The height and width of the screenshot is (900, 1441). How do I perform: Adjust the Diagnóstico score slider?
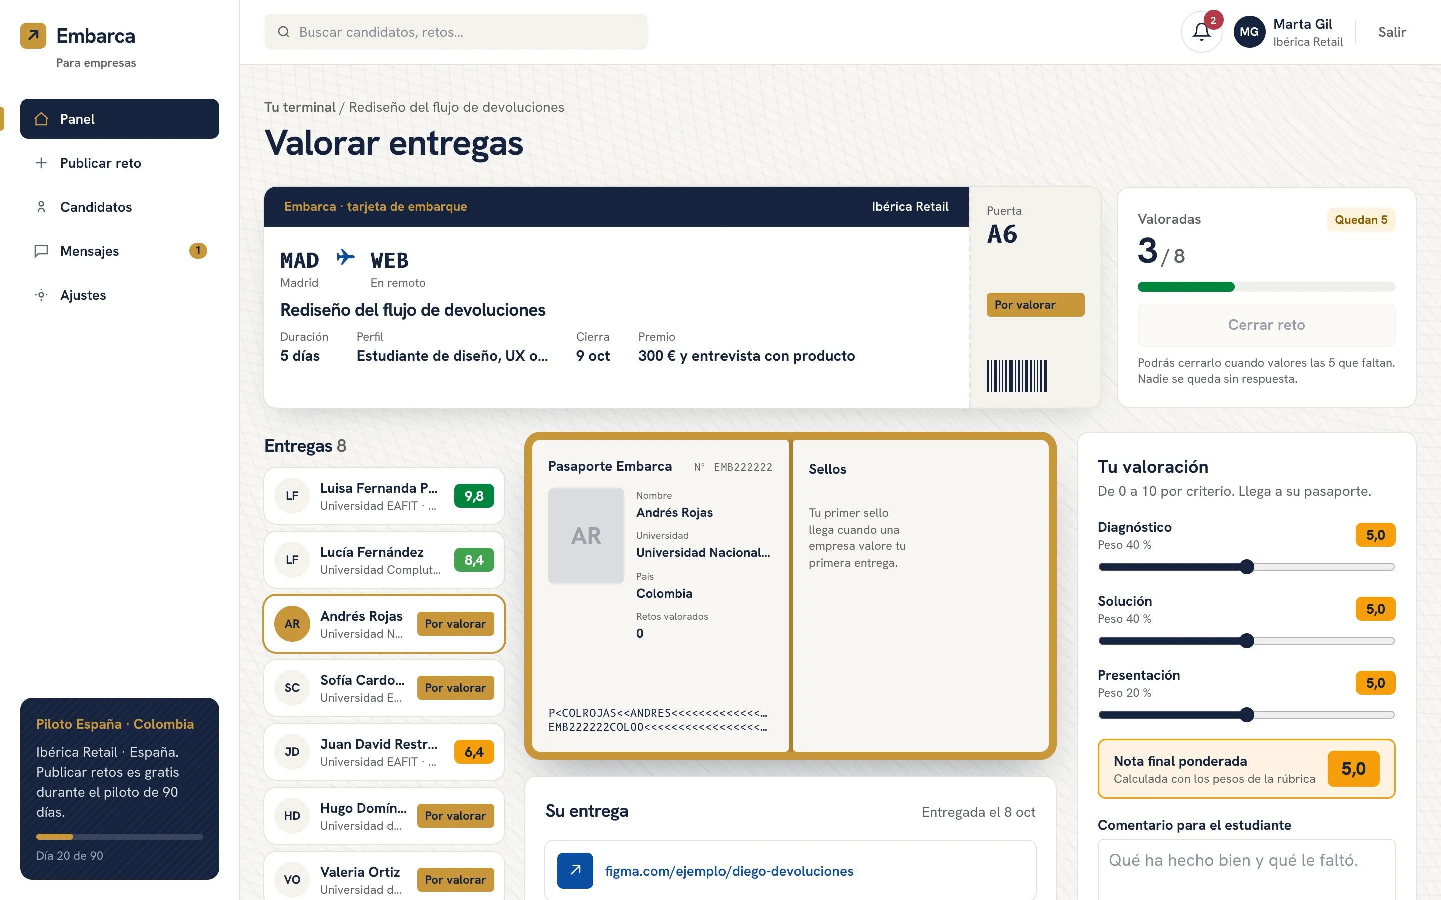click(x=1246, y=566)
